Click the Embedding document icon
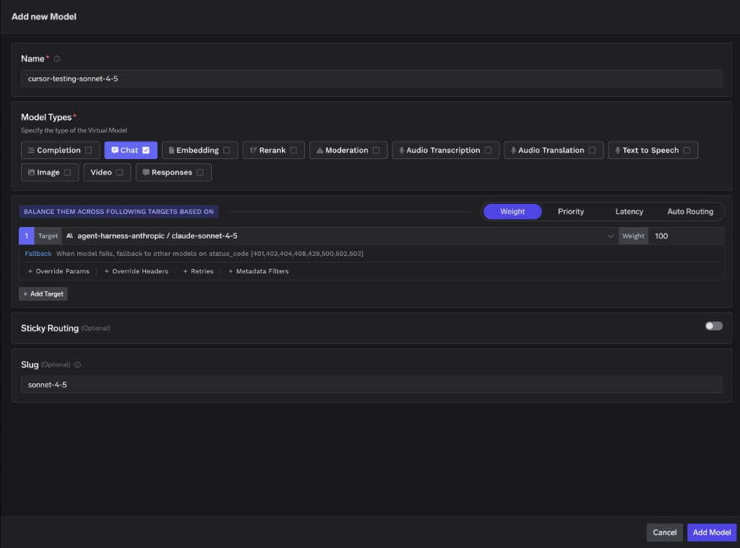Image resolution: width=740 pixels, height=548 pixels. [x=171, y=150]
